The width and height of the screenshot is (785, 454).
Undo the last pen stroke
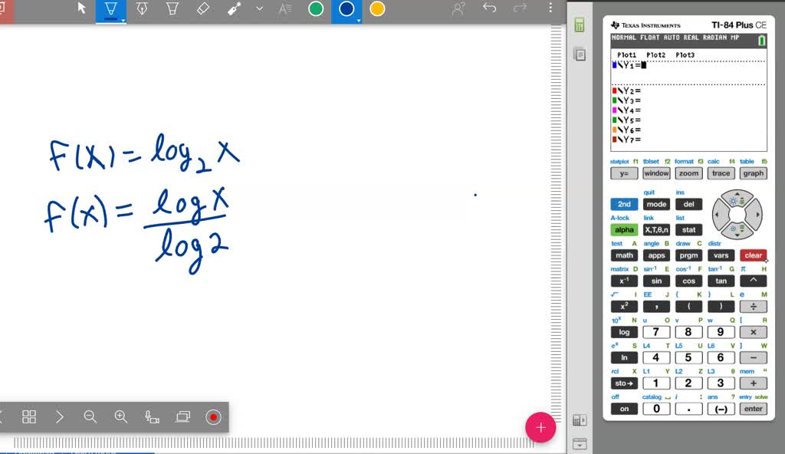pyautogui.click(x=491, y=8)
